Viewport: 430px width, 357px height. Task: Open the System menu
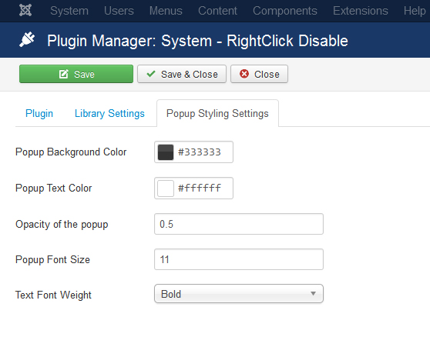coord(69,11)
